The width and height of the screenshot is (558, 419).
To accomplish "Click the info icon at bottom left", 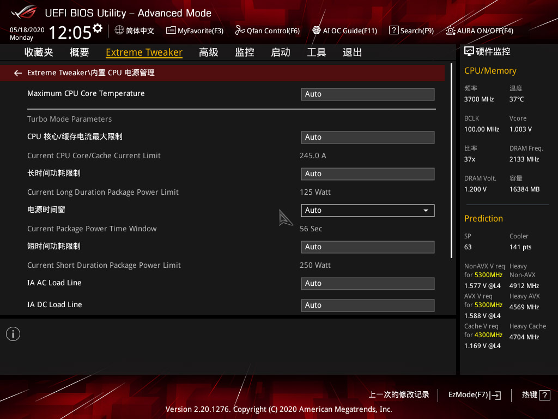I will click(13, 334).
